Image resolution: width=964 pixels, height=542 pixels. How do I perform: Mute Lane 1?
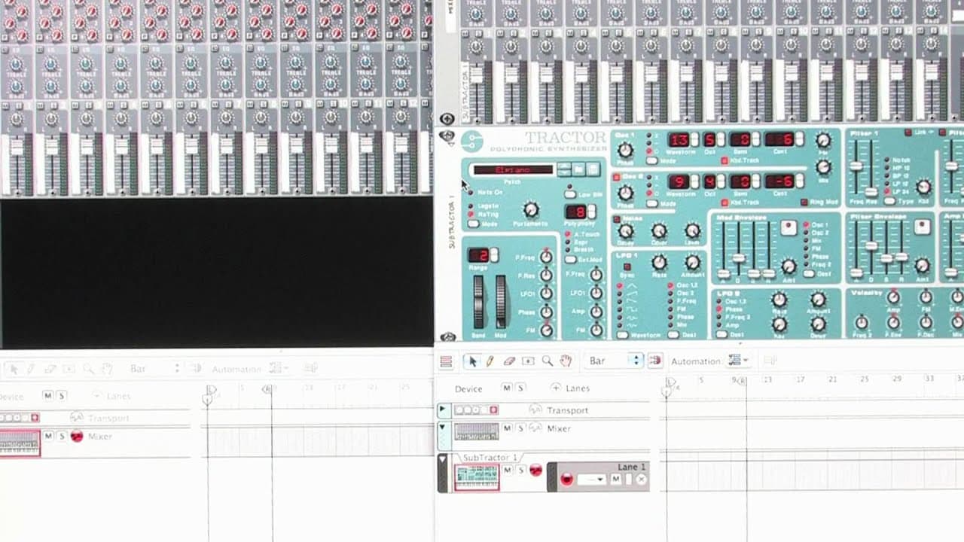click(x=615, y=479)
